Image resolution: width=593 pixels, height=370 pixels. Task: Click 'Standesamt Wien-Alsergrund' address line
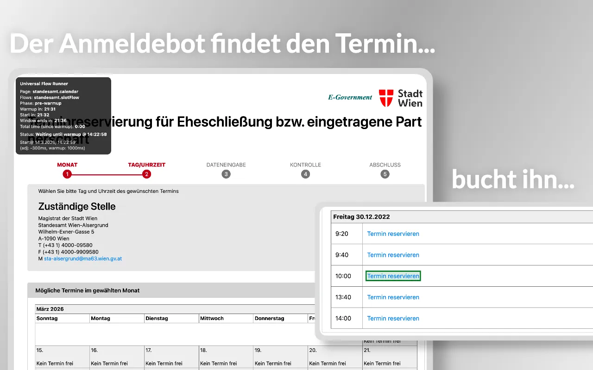(73, 225)
